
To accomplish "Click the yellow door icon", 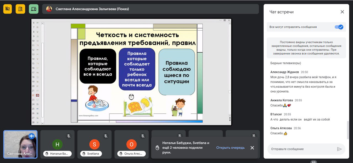I will coord(20,9).
